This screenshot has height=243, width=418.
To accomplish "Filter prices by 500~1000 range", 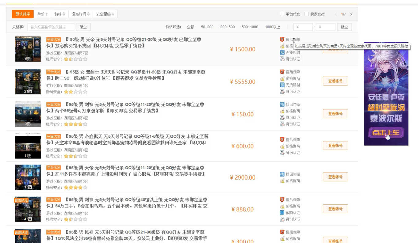I will click(250, 27).
